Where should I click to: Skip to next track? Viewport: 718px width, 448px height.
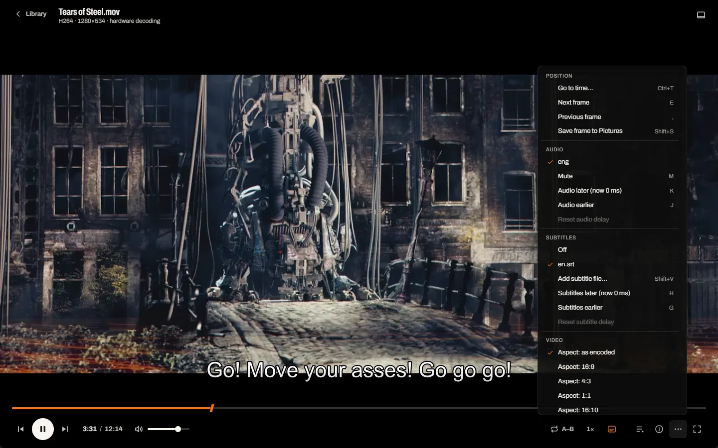65,429
